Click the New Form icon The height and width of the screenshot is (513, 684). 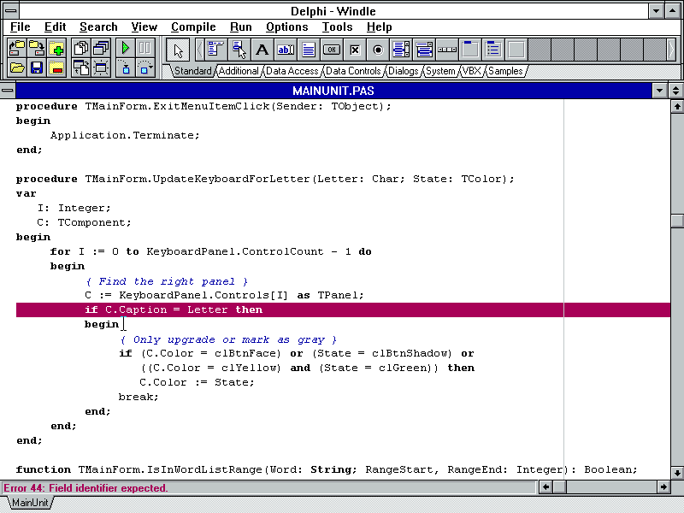click(101, 68)
